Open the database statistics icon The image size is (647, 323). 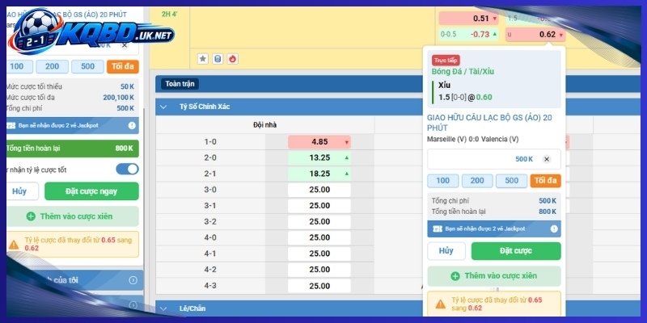pos(218,59)
